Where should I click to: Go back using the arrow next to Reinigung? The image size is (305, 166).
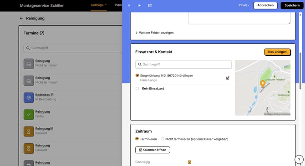[x=21, y=18]
